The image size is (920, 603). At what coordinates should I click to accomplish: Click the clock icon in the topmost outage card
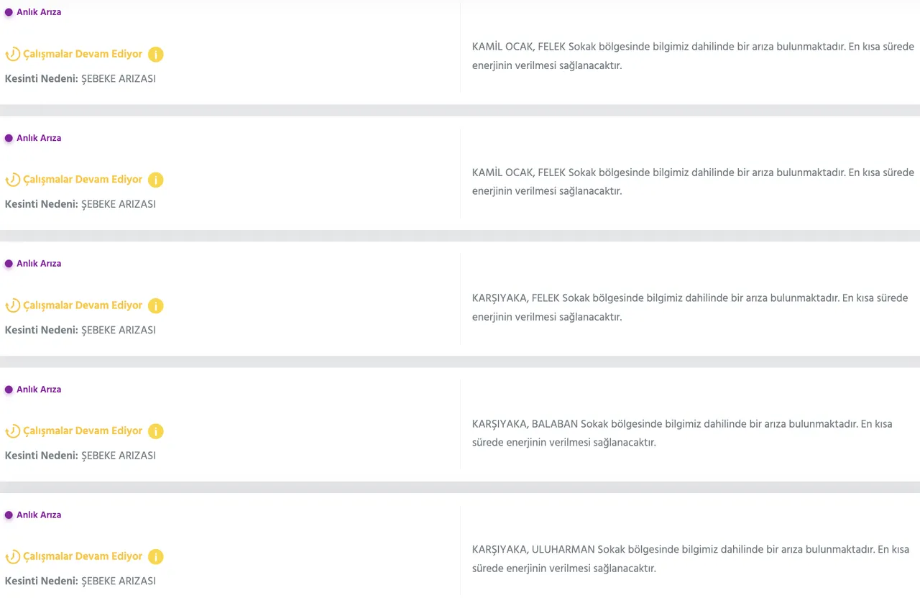pyautogui.click(x=13, y=55)
